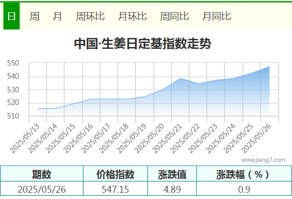
Task: Click the 涨跌幅（%） column header
Action: (244, 174)
